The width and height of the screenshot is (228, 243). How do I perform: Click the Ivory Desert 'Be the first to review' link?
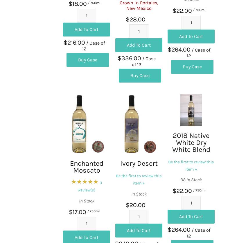[x=139, y=179]
